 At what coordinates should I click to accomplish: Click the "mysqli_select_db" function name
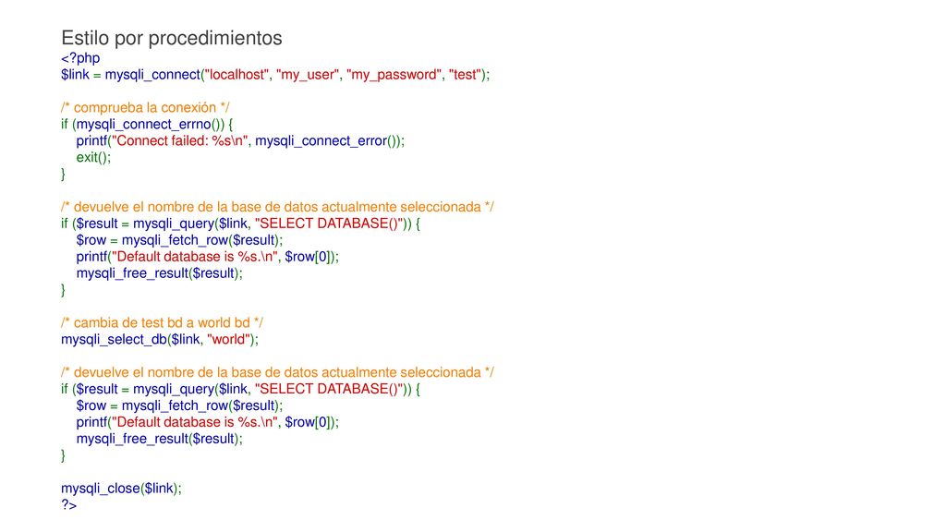click(x=114, y=340)
